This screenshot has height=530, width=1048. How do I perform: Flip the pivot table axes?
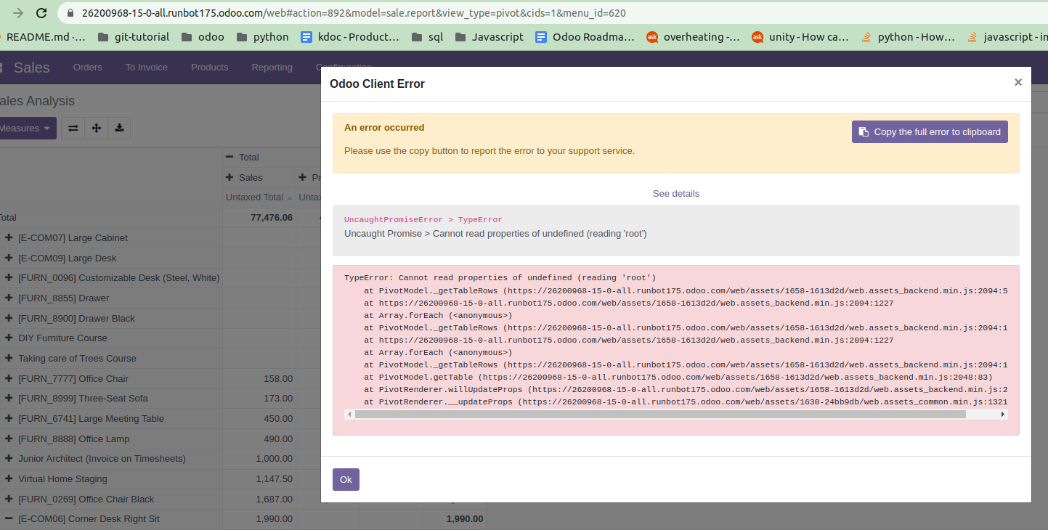72,128
